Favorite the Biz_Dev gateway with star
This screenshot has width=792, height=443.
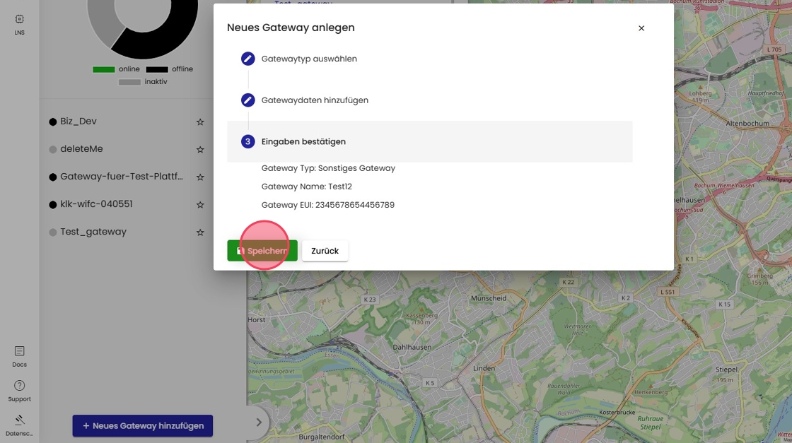(x=200, y=122)
